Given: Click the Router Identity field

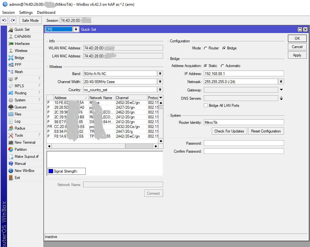Looking at the screenshot, I should [x=244, y=122].
